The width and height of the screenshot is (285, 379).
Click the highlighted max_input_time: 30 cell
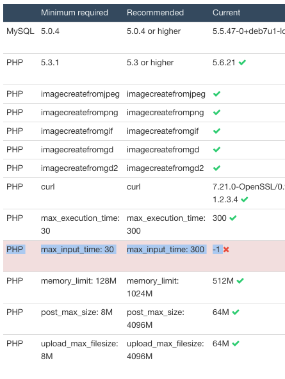tap(77, 250)
